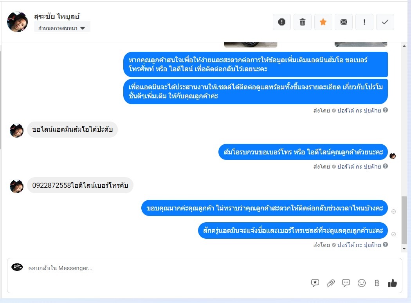Click the baht payment request icon
411x303 pixels.
click(377, 283)
